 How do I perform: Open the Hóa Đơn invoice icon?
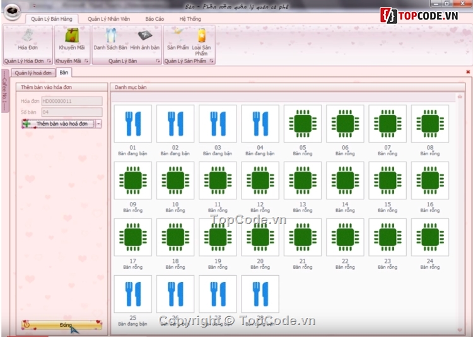(26, 38)
